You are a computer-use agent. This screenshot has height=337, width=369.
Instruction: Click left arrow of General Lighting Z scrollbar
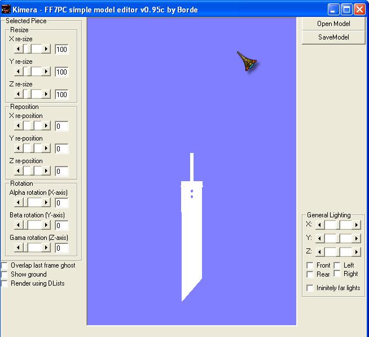(x=319, y=252)
